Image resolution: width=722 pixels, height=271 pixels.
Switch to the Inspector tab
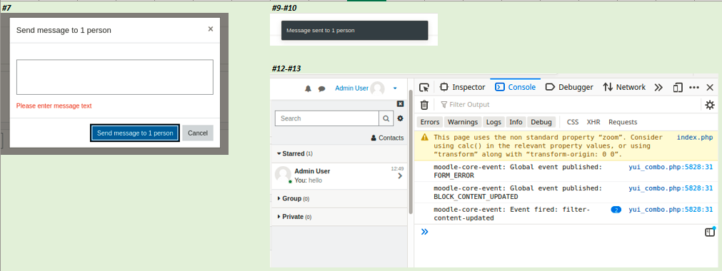click(462, 88)
